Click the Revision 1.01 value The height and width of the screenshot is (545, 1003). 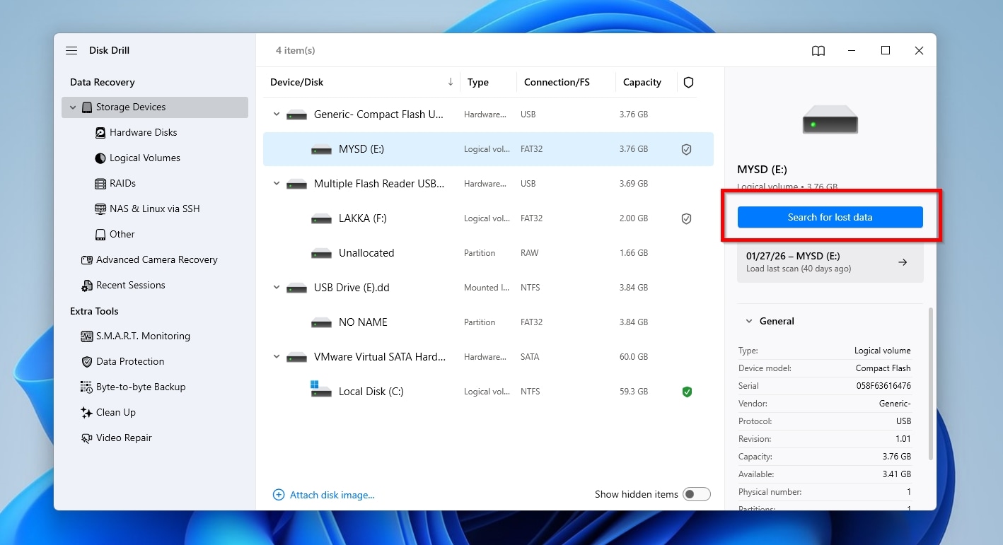pos(903,439)
